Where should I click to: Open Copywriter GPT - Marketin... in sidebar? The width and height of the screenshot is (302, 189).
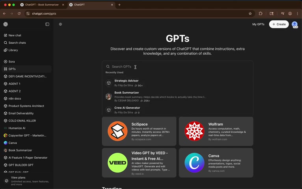tap(26, 135)
